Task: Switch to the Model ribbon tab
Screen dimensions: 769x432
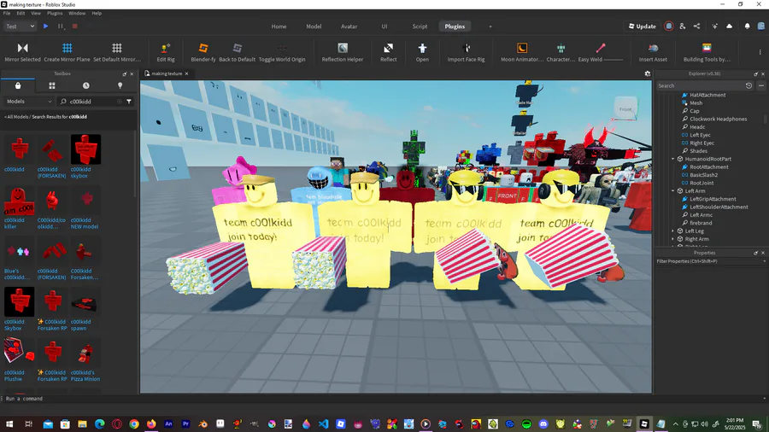Action: coord(314,26)
